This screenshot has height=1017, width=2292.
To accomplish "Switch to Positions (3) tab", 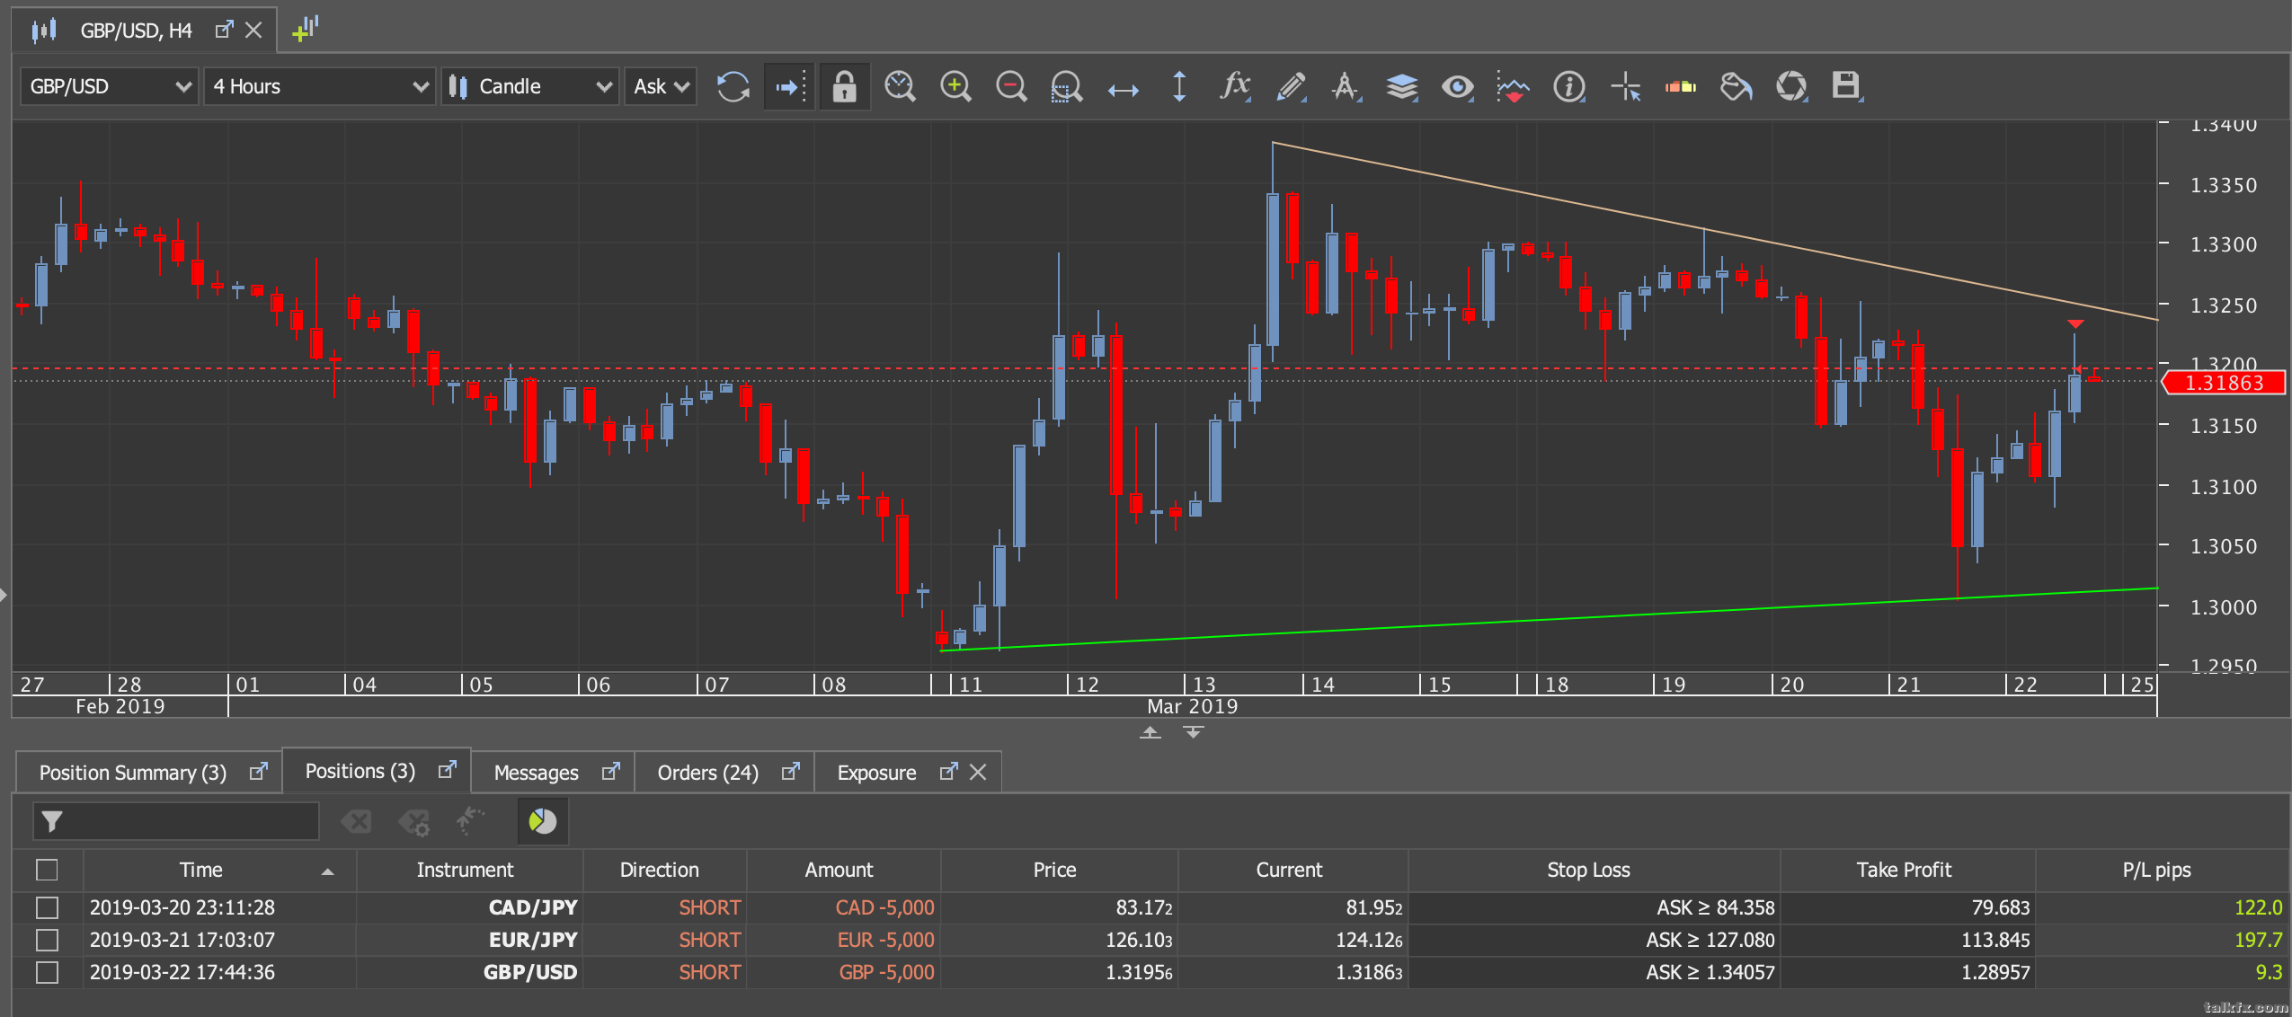I will 360,771.
